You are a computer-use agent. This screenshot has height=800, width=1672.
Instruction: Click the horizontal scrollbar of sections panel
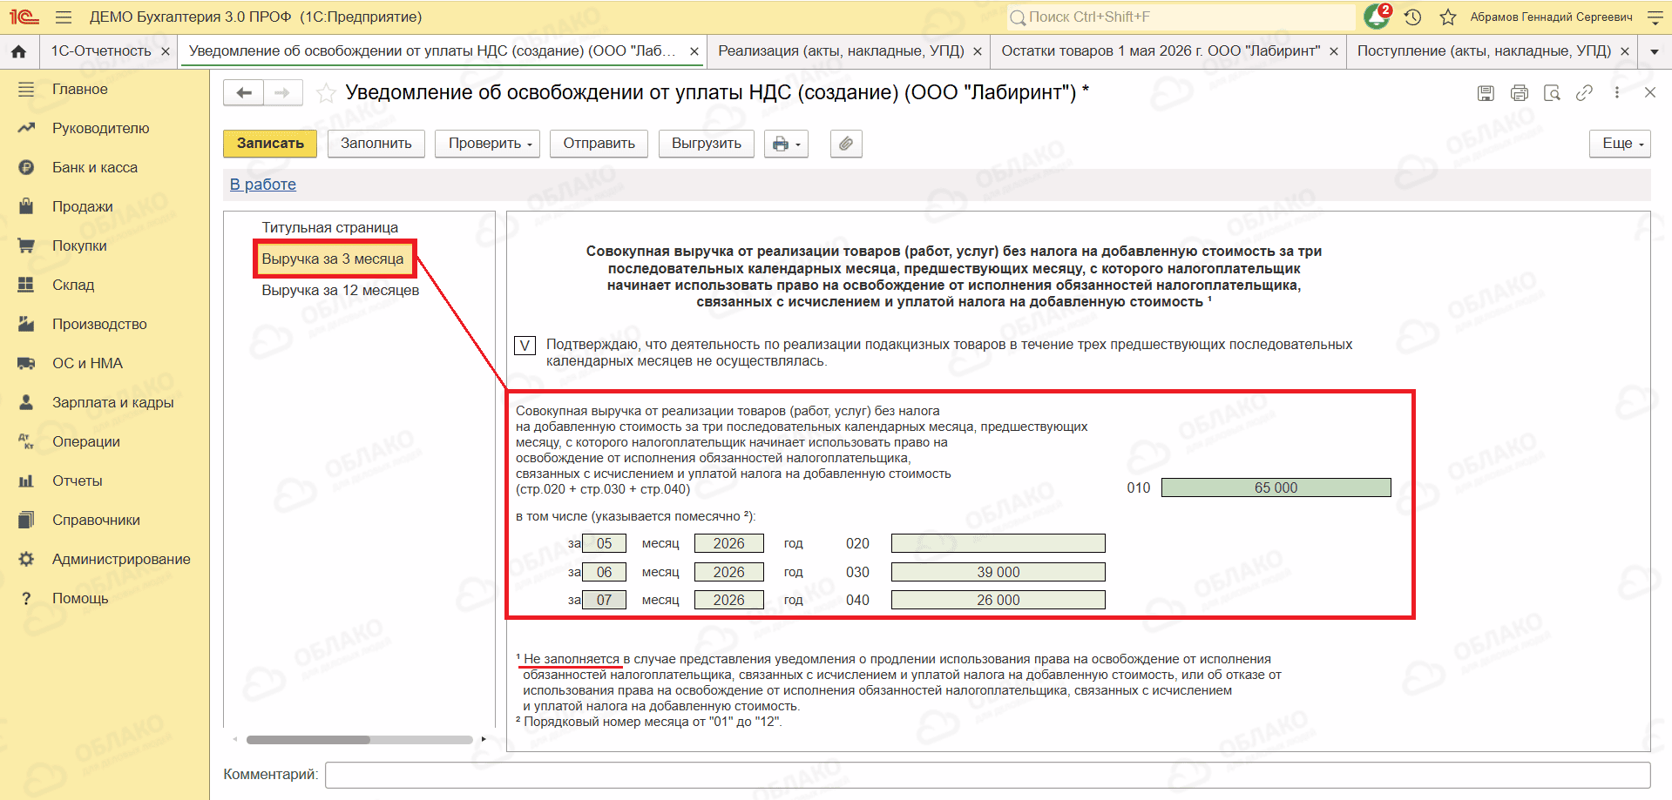308,740
